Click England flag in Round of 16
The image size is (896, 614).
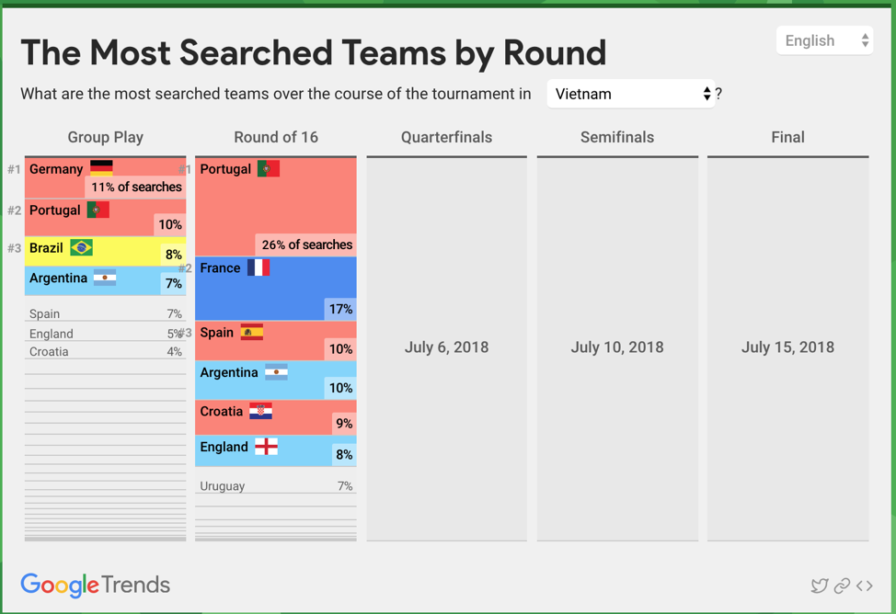[266, 447]
